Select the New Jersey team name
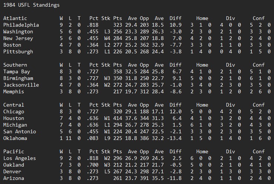The image size is (274, 184). coord(18,39)
